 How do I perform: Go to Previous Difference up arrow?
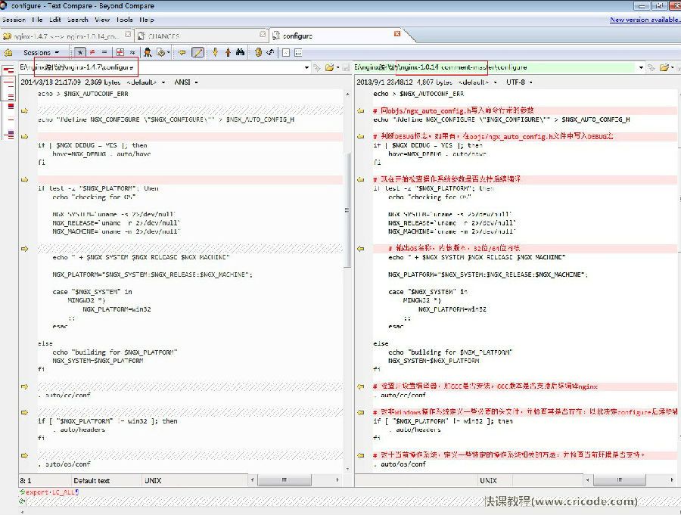228,52
